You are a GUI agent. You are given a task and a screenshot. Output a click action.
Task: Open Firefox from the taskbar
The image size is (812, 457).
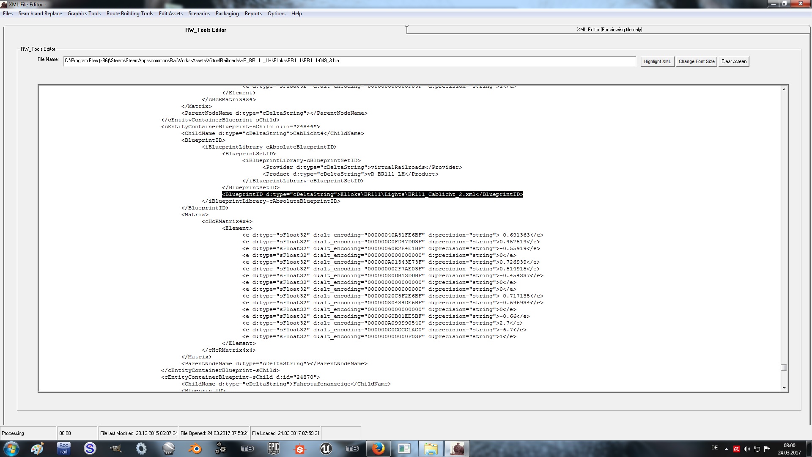pyautogui.click(x=378, y=449)
